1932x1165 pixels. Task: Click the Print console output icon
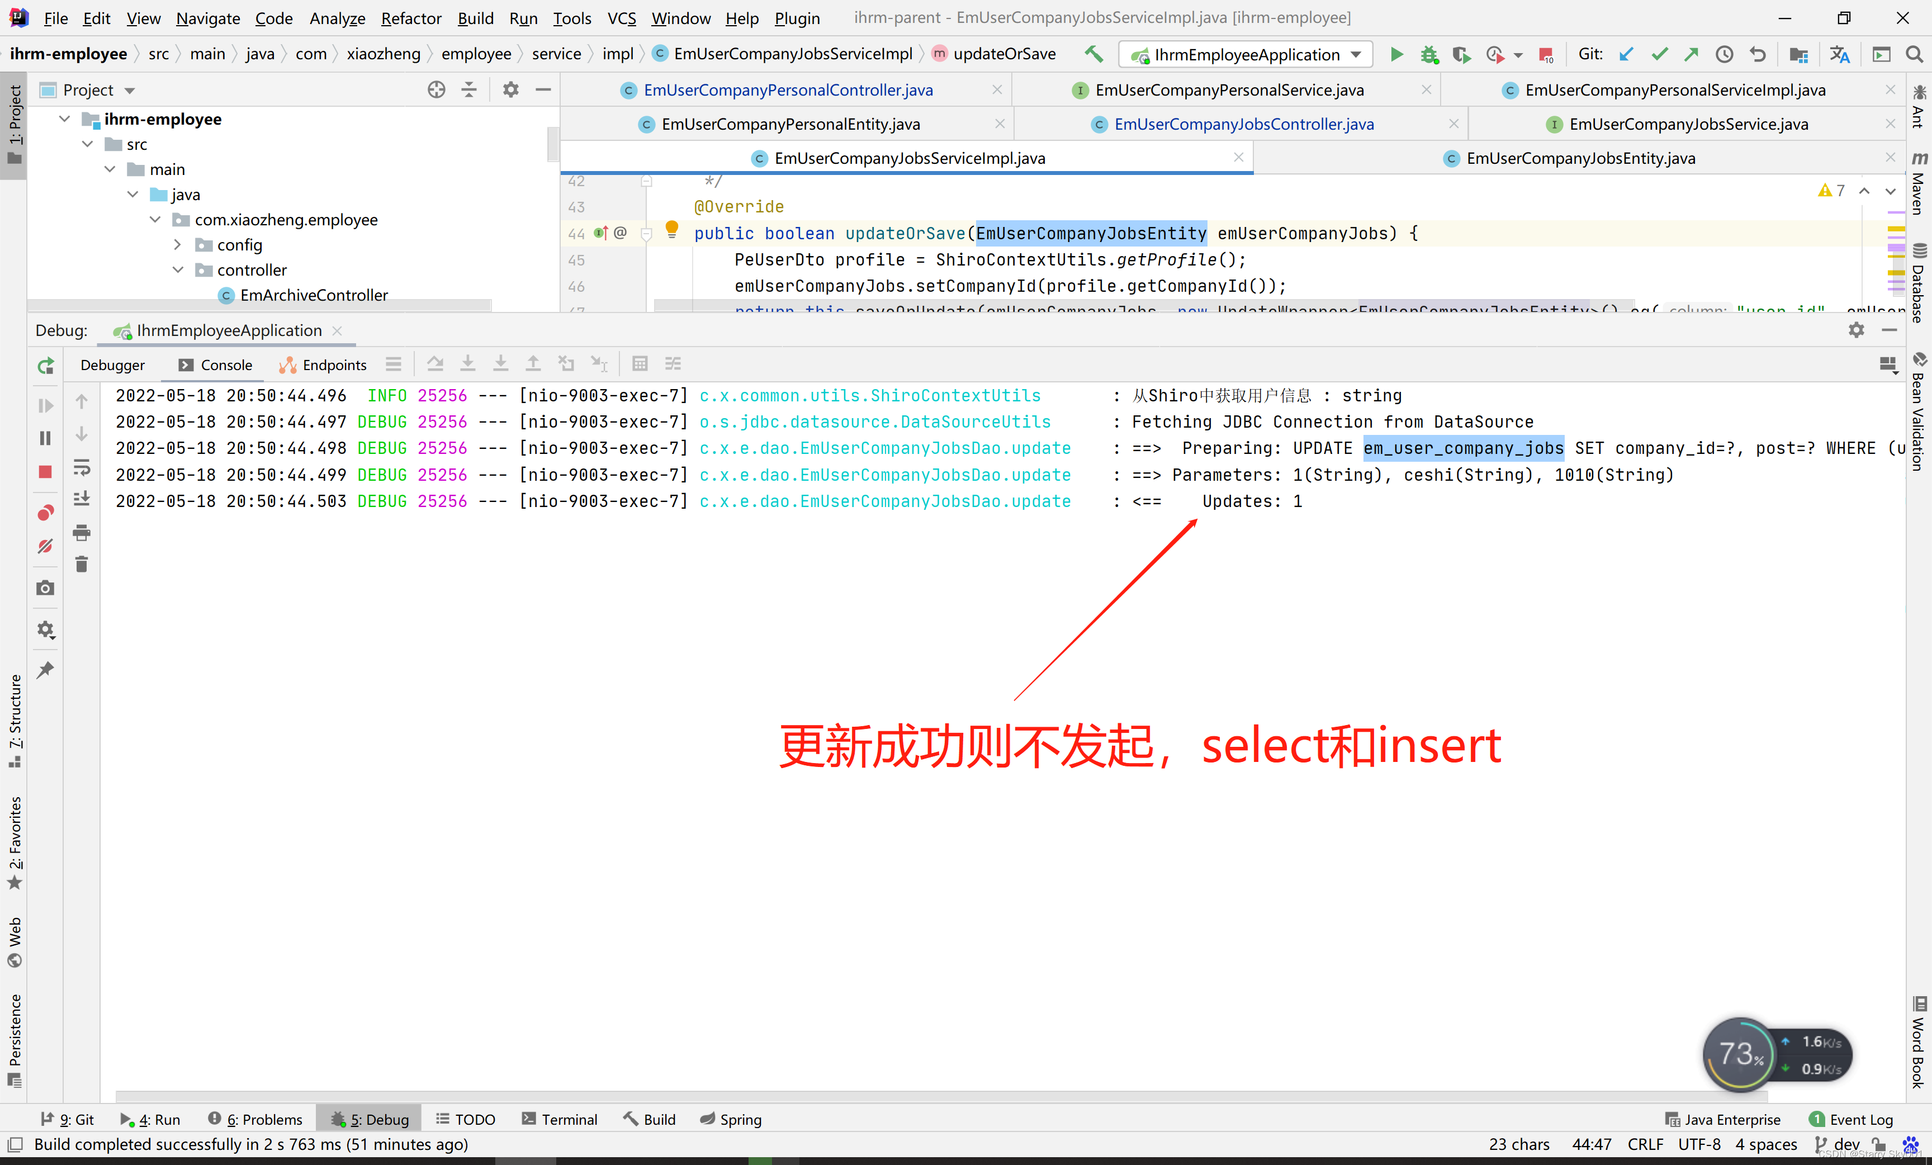[x=82, y=533]
